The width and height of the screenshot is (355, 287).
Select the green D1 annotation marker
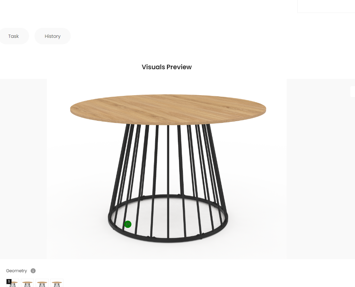pyautogui.click(x=128, y=224)
